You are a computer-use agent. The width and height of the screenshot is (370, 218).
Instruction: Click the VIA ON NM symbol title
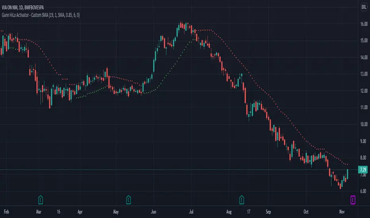pos(23,8)
